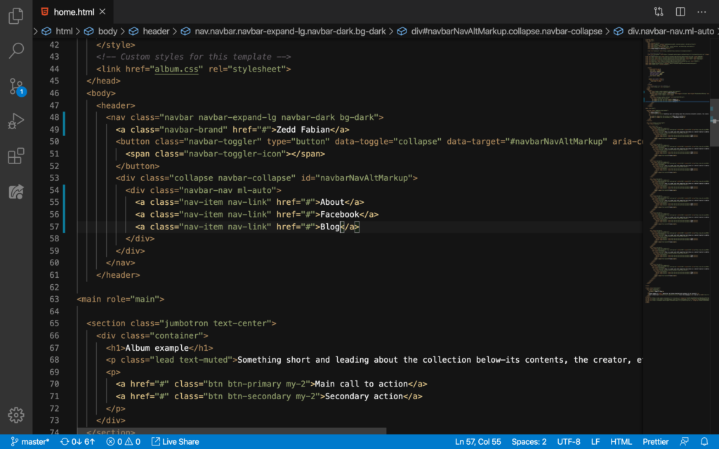719x449 pixels.
Task: Open the div#navbarNavAltMarkup breadcrumb dropdown
Action: pyautogui.click(x=506, y=31)
